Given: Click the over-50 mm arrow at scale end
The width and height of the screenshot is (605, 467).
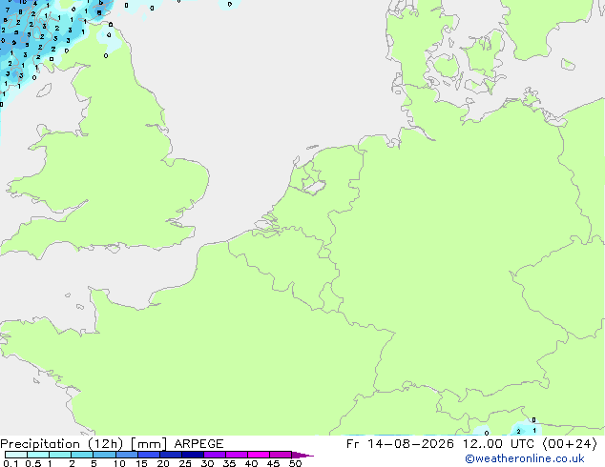Looking at the screenshot, I should pos(302,456).
